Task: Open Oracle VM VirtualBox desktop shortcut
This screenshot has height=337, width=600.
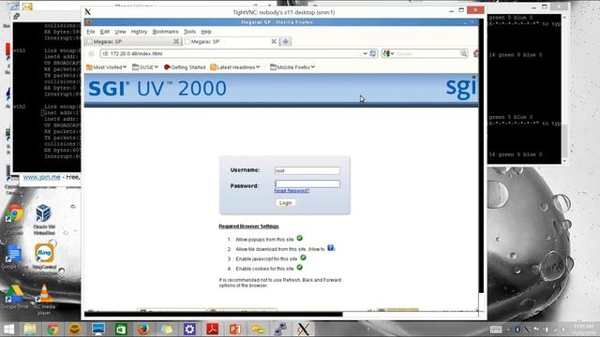Action: click(x=44, y=220)
